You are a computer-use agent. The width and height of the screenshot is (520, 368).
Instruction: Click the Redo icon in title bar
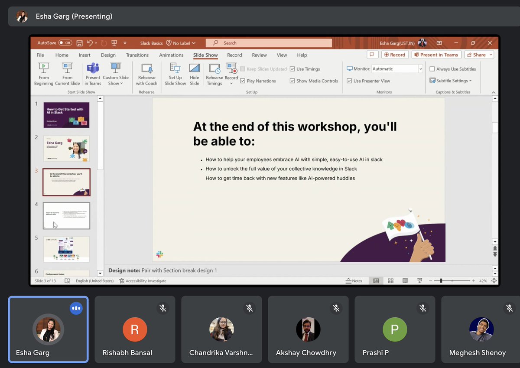pyautogui.click(x=104, y=43)
